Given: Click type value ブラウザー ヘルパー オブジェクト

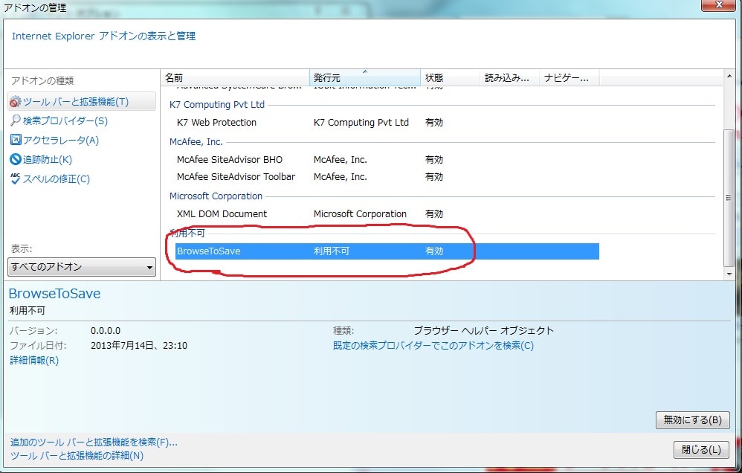Looking at the screenshot, I should (483, 330).
